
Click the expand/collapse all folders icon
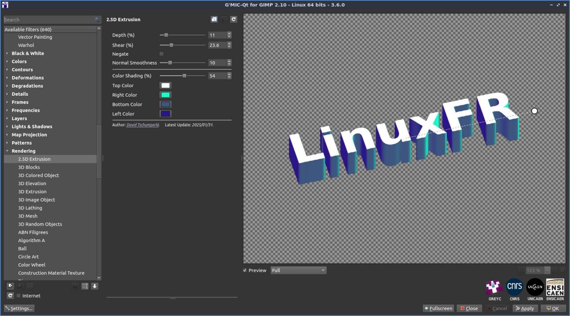pyautogui.click(x=85, y=286)
